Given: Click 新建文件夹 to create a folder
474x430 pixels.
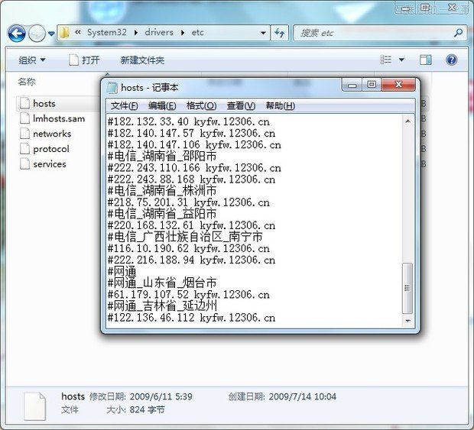Looking at the screenshot, I should pyautogui.click(x=142, y=60).
